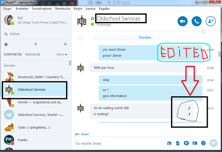Open group chat Oldschool Services, Wortel

35,115
